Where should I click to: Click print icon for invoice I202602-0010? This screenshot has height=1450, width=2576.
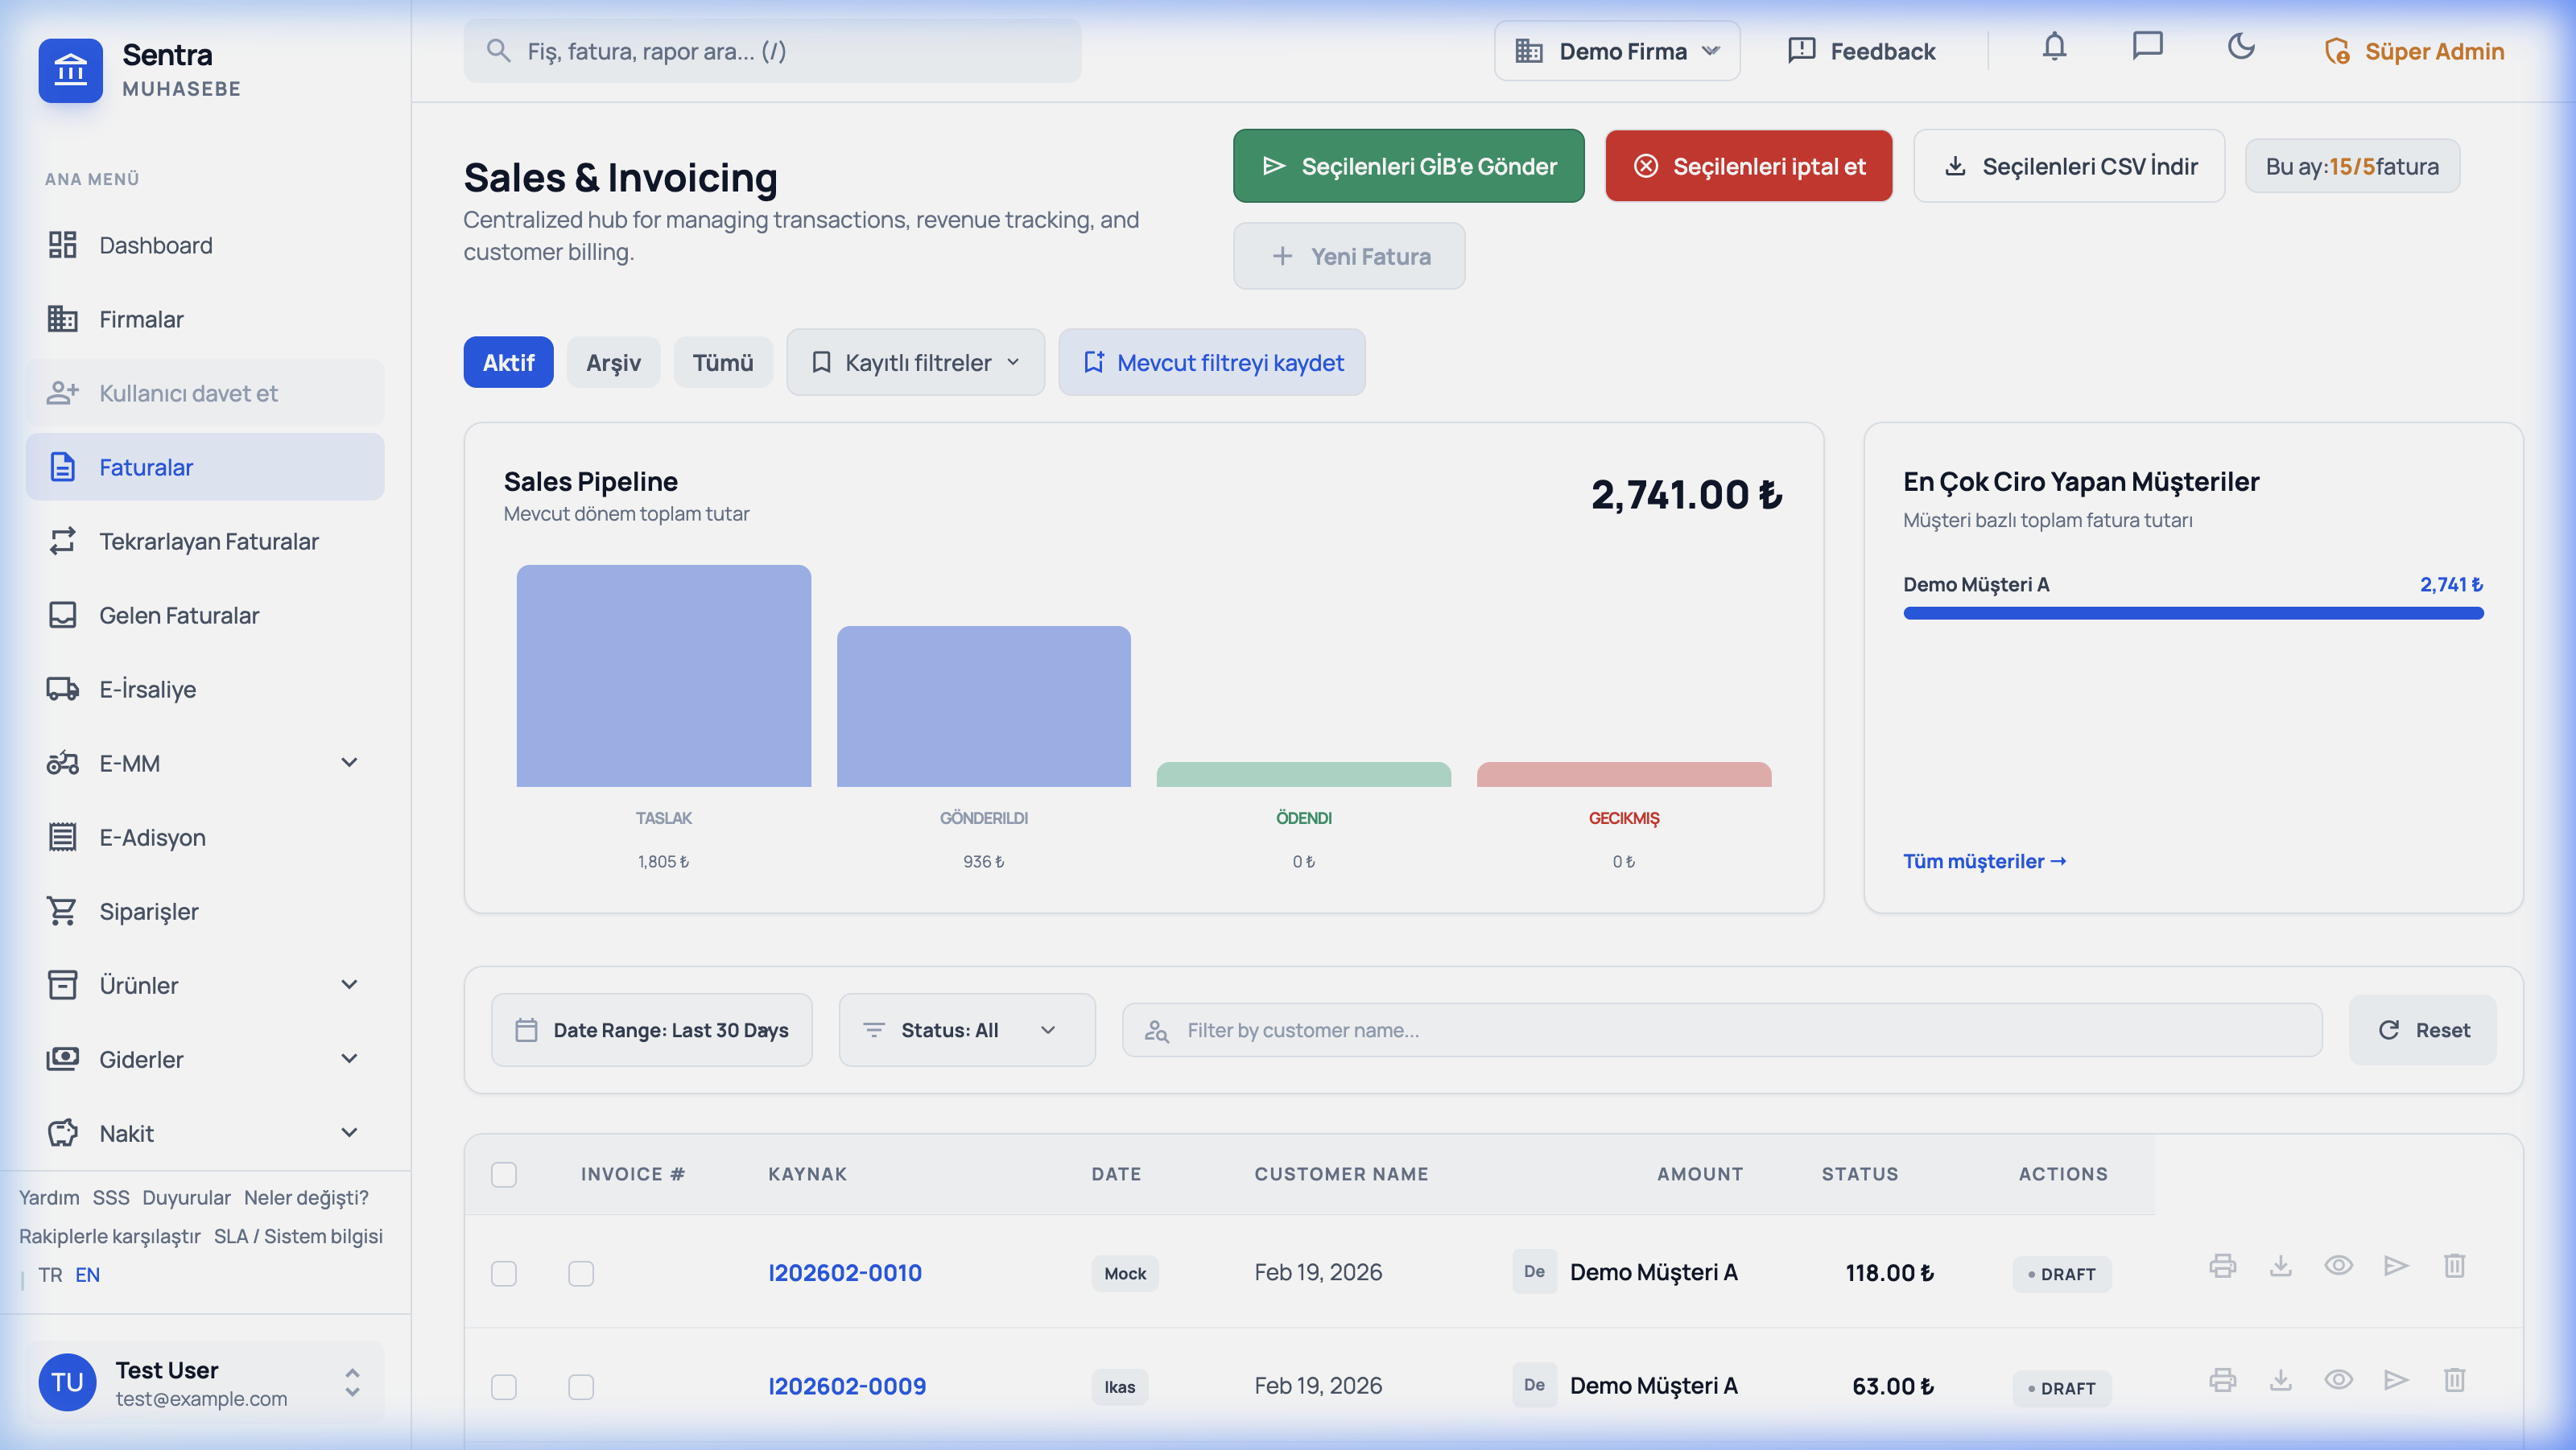pos(2222,1266)
